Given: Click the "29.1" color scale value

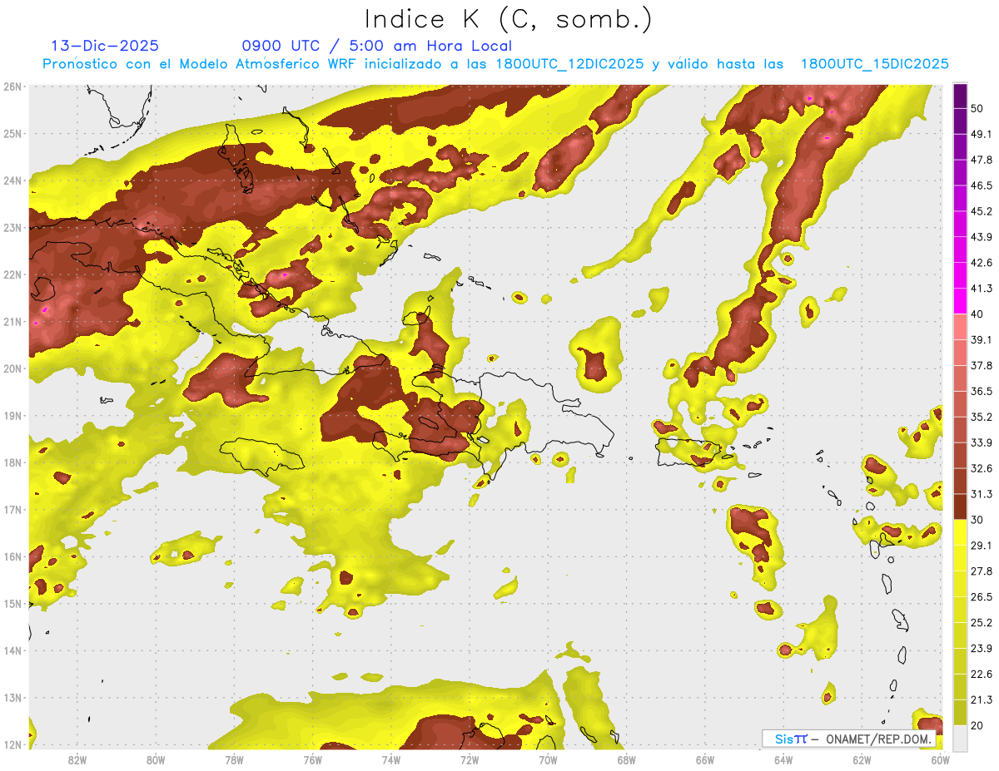Looking at the screenshot, I should pos(982,546).
